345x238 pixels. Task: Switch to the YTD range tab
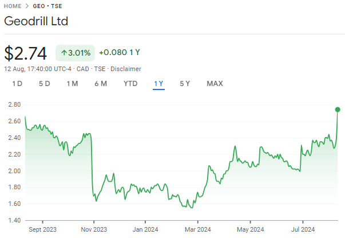(x=130, y=84)
